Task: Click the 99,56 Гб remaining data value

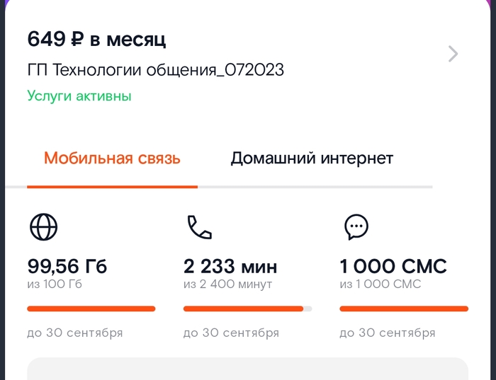Action: [x=67, y=267]
